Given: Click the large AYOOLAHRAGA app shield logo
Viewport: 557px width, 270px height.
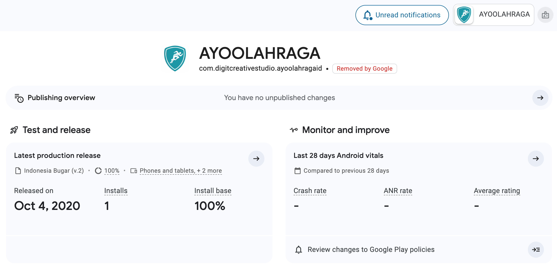Looking at the screenshot, I should coord(175,58).
